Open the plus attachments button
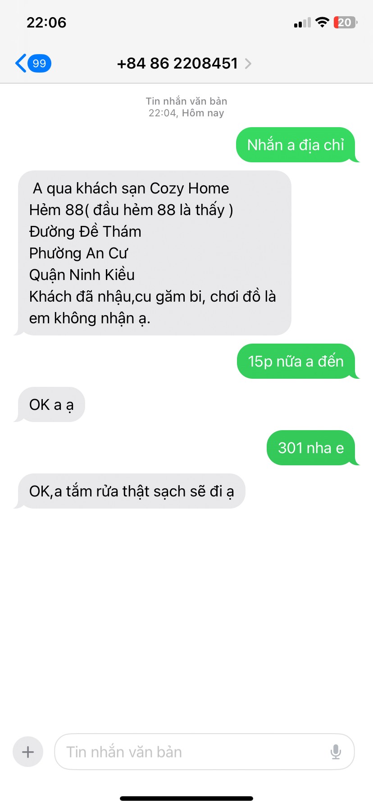Image resolution: width=373 pixels, height=808 pixels. [28, 752]
